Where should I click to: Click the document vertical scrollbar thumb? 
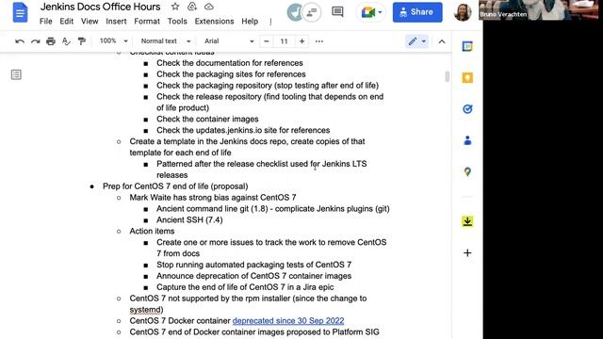447,76
